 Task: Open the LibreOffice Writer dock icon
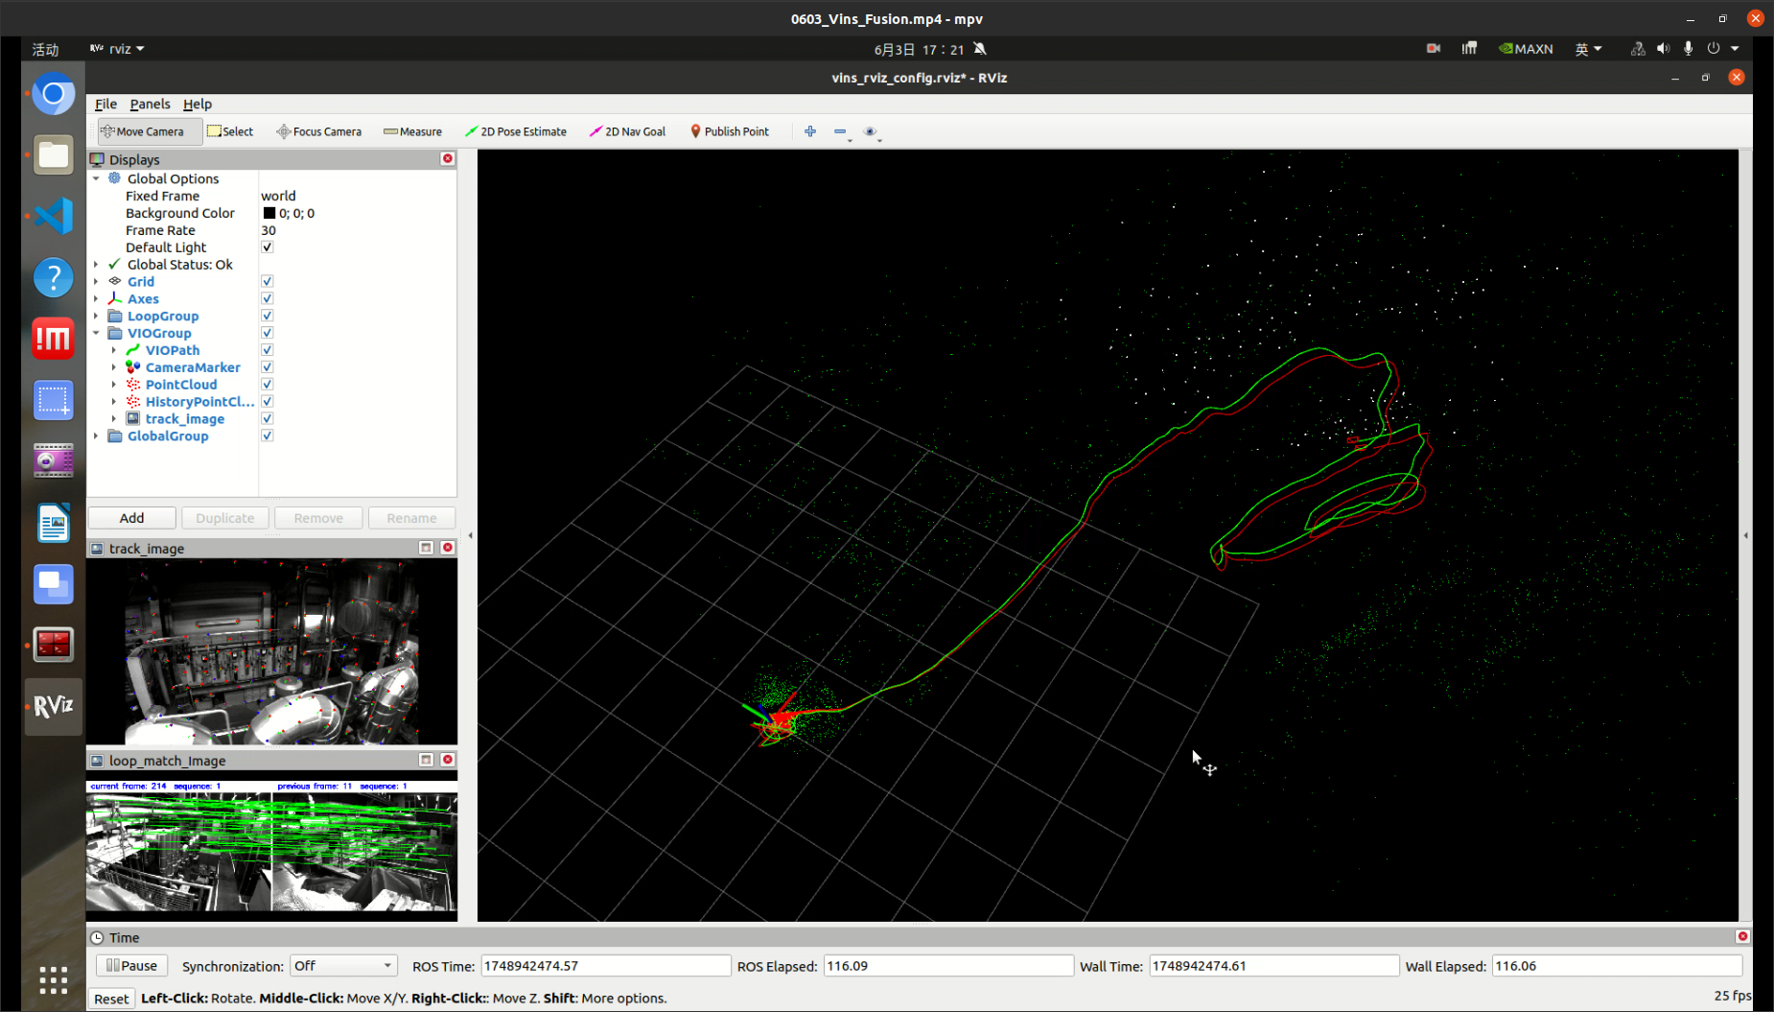coord(54,523)
